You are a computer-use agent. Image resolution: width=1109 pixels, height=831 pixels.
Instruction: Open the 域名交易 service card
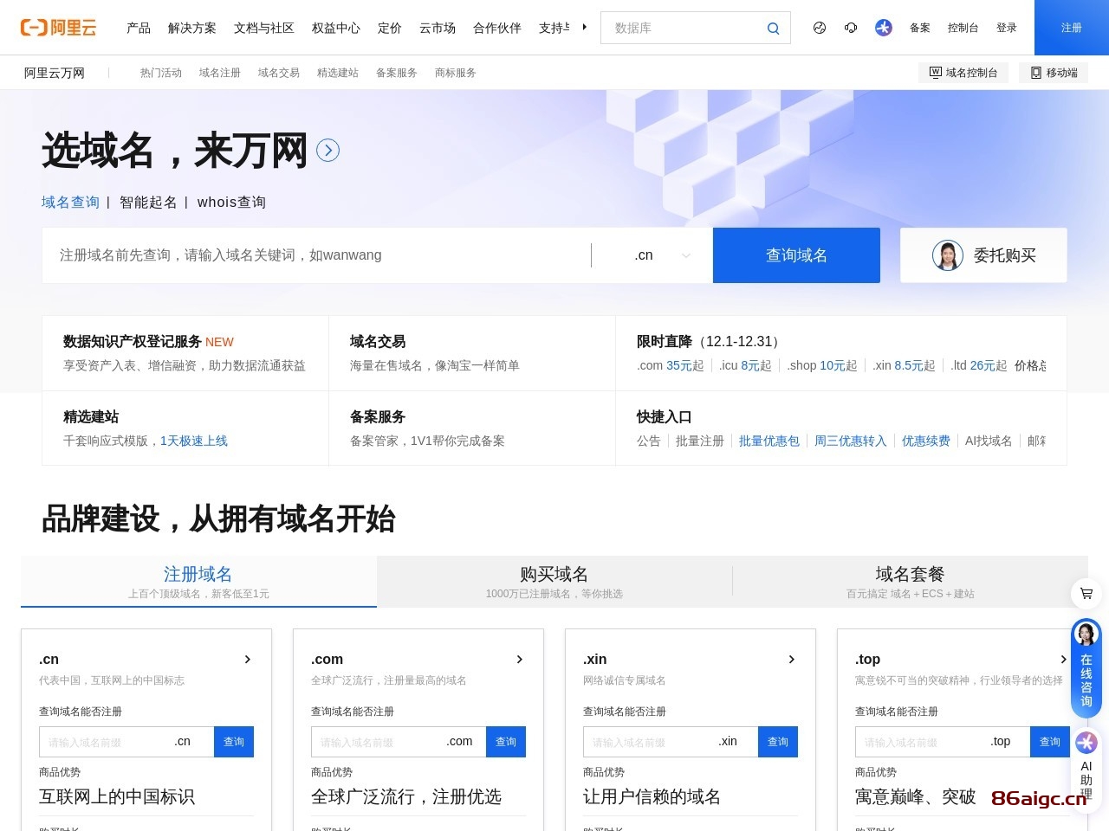pos(472,353)
